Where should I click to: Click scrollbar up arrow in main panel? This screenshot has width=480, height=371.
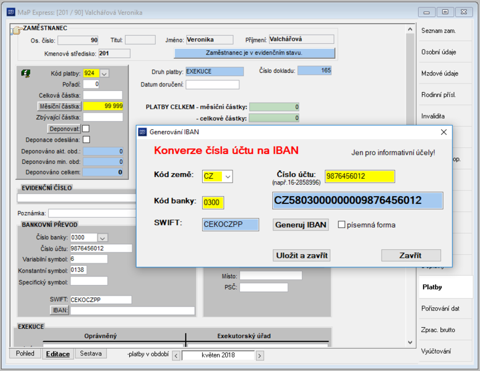coord(410,29)
